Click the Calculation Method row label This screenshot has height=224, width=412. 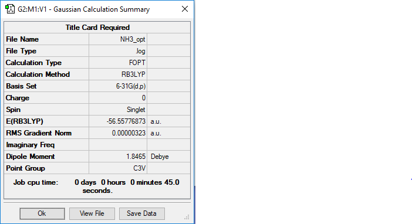point(38,74)
